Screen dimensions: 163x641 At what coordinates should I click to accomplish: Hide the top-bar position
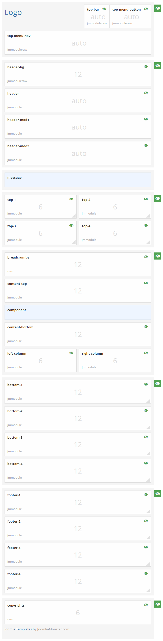point(104,9)
